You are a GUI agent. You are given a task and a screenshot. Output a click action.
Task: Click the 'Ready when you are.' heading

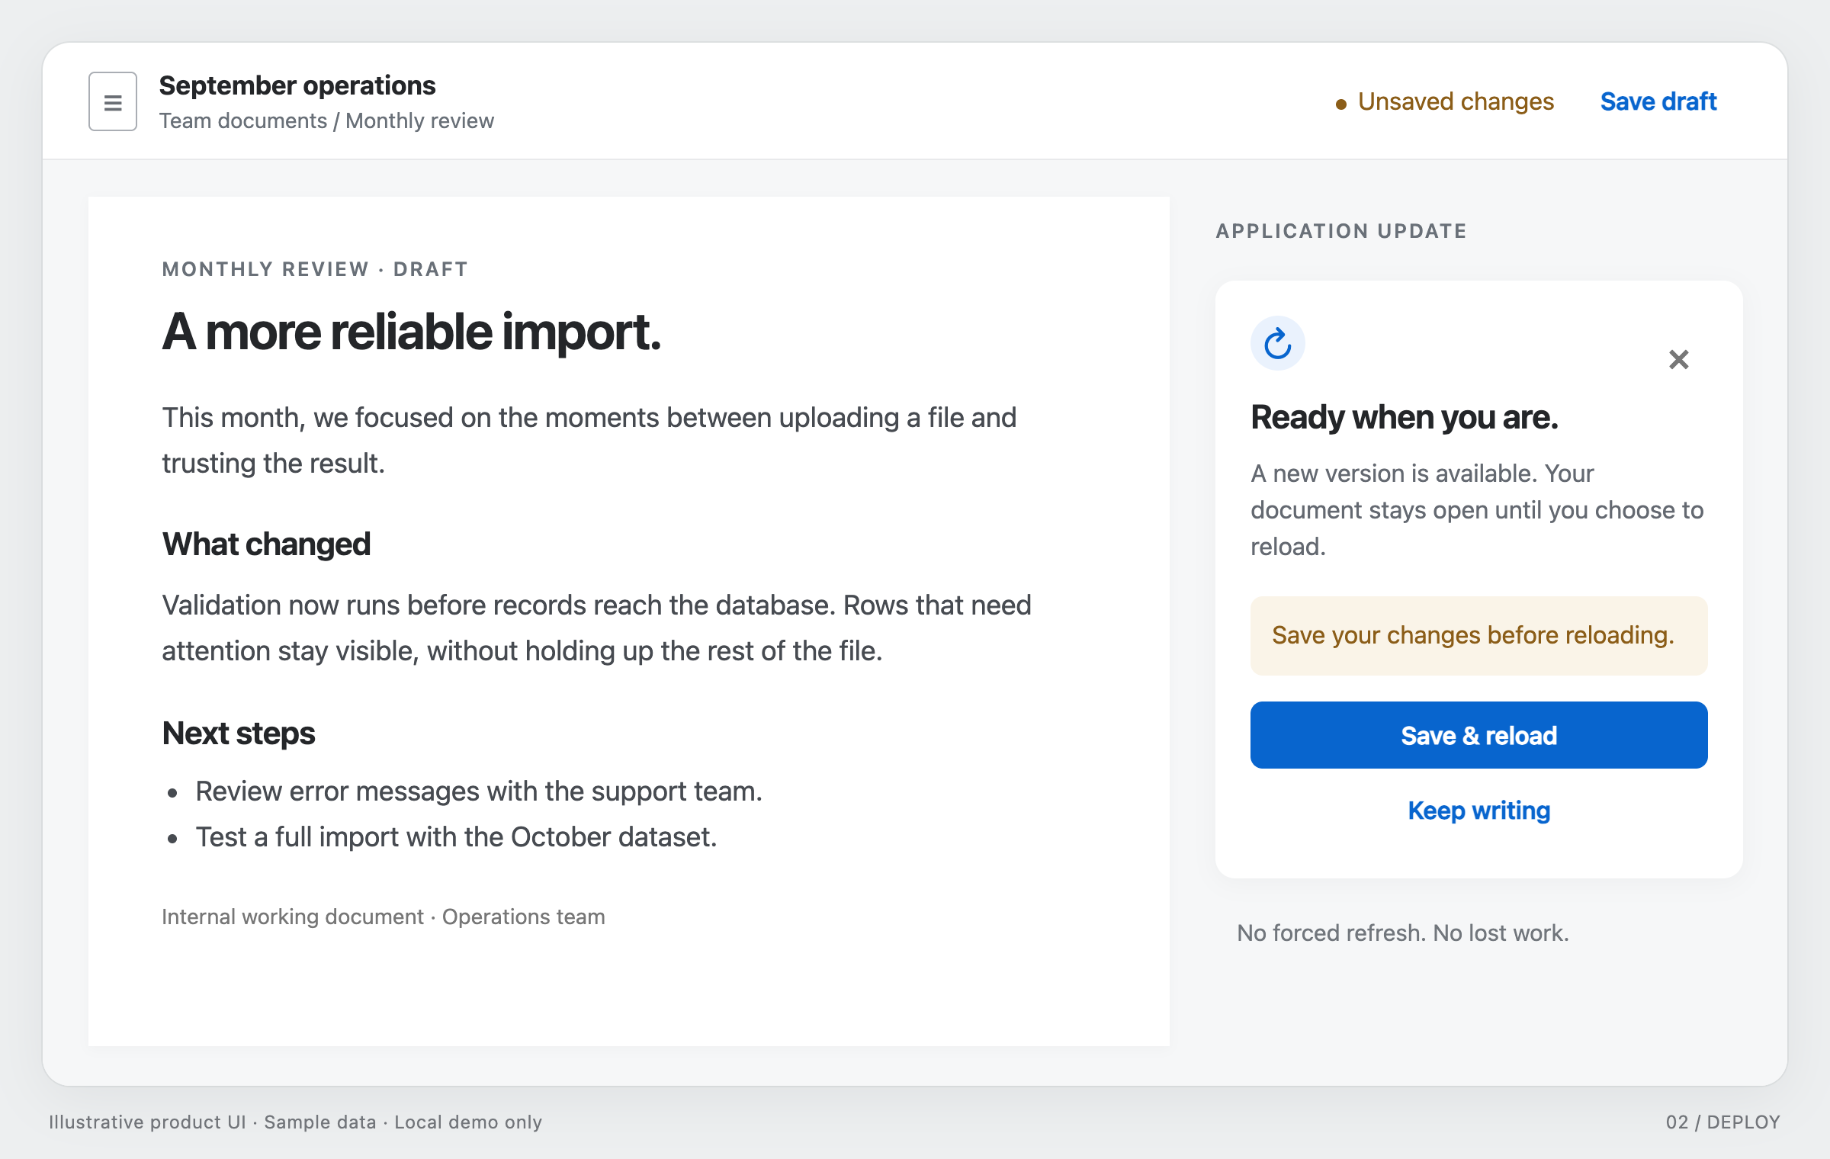coord(1405,418)
